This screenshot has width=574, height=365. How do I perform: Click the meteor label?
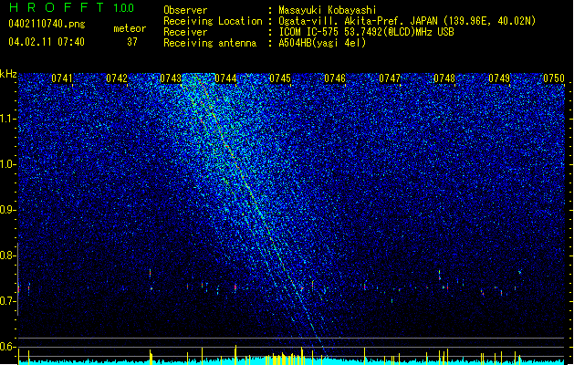tap(130, 28)
